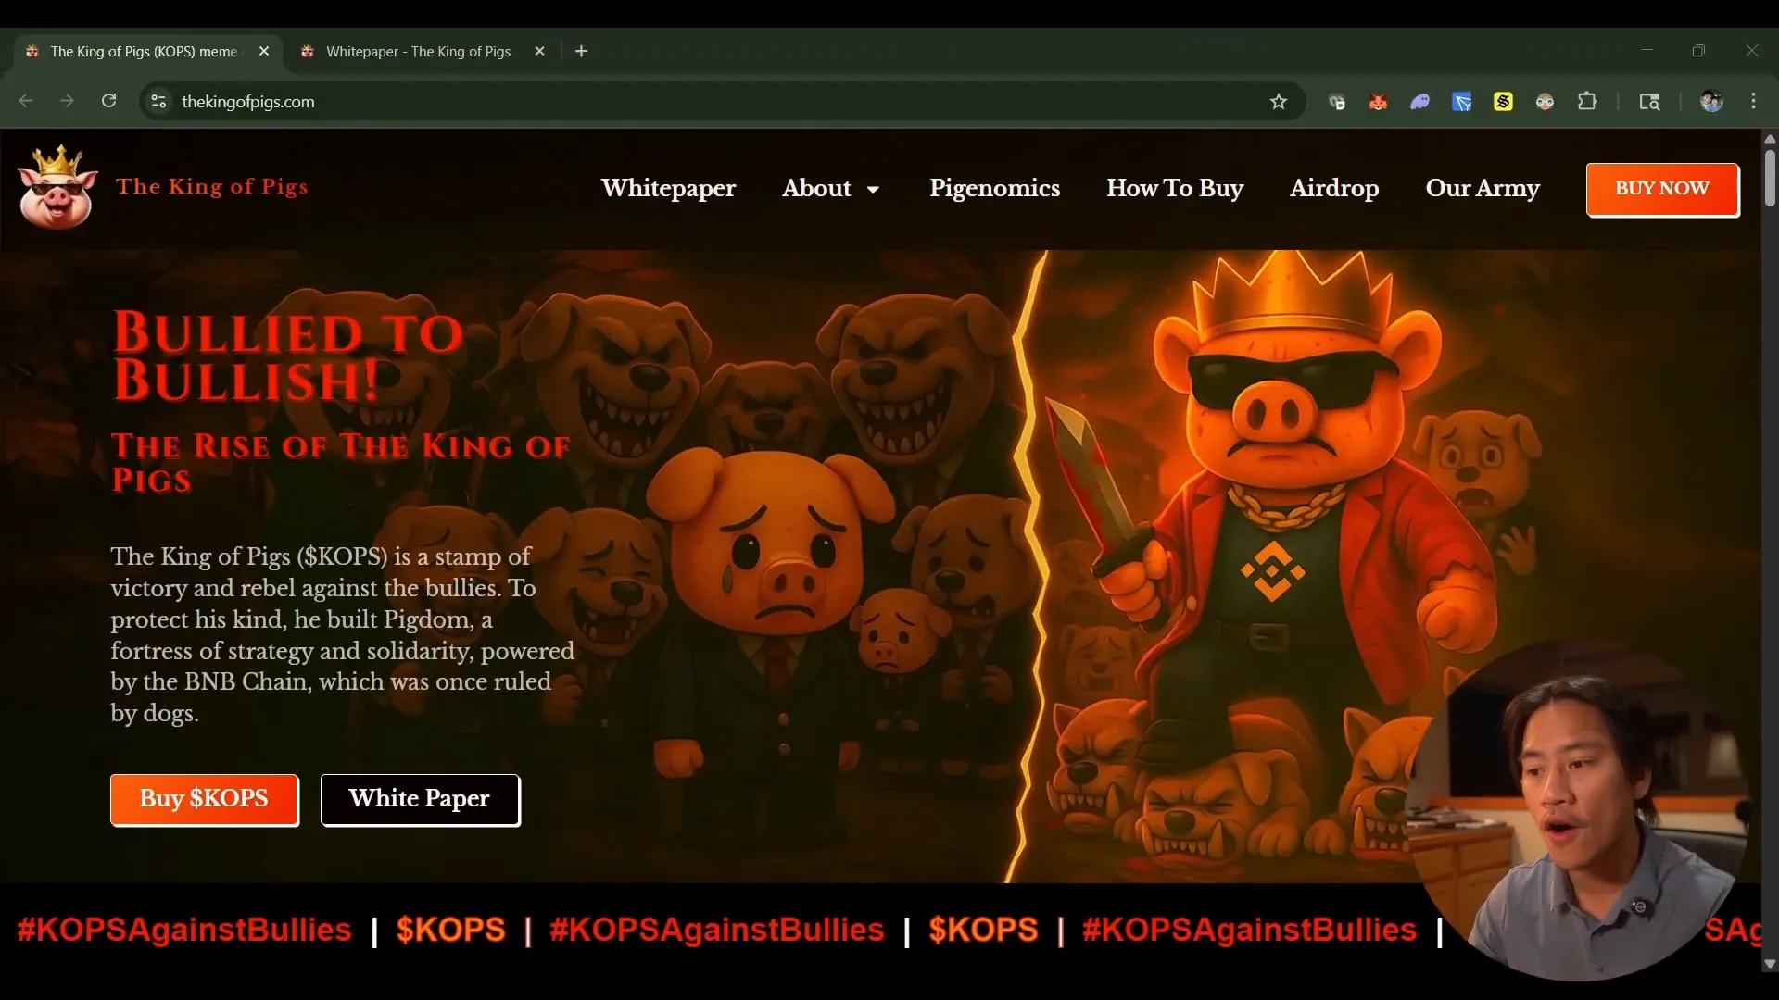Open About in the navigation menu
The image size is (1779, 1000).
816,188
